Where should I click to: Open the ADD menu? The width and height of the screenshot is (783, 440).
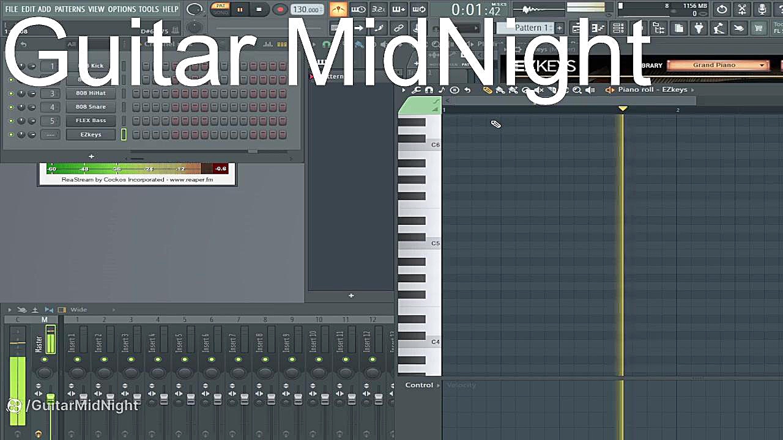45,9
